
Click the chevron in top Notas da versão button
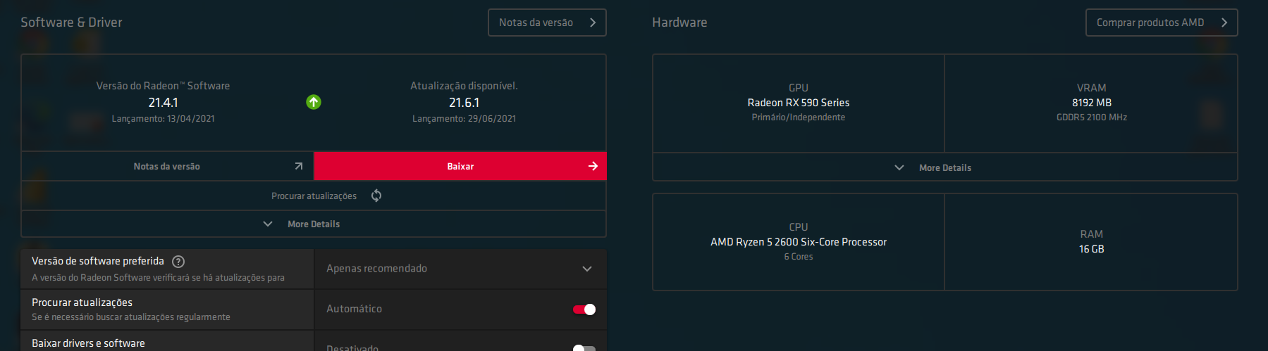click(593, 23)
